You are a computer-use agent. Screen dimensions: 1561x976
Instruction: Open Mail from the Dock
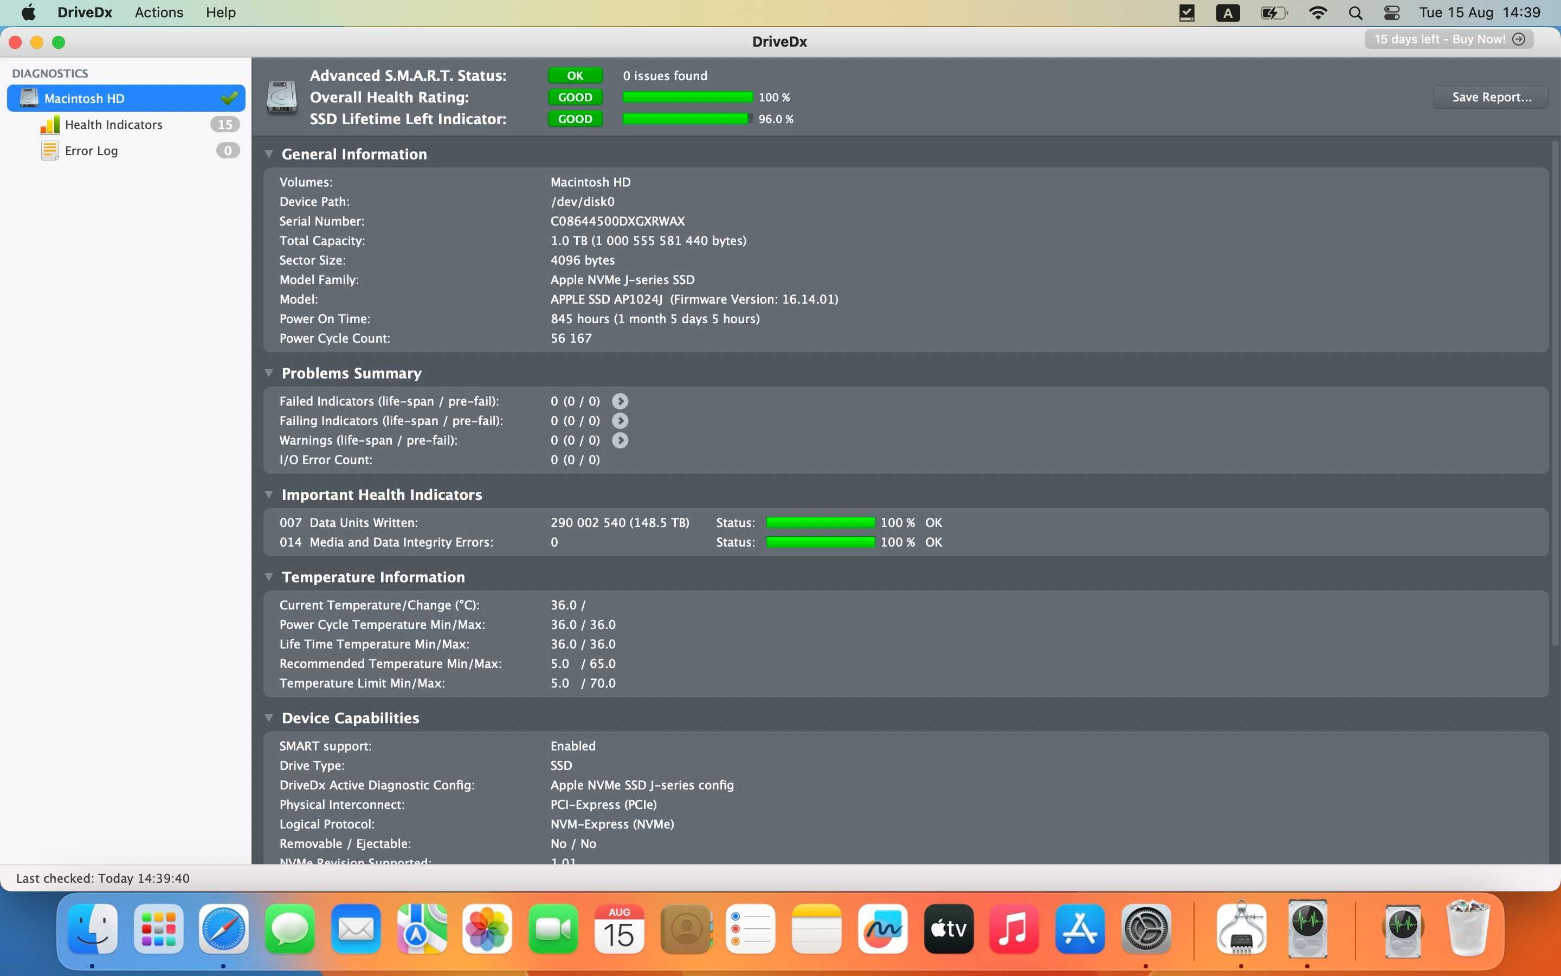[356, 929]
